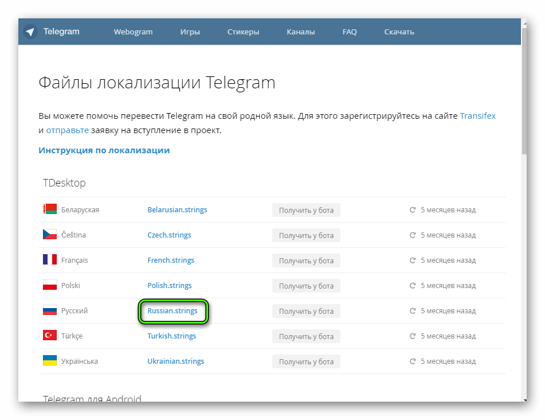This screenshot has width=545, height=420.
Task: Click the Belarusian flag icon
Action: pyautogui.click(x=50, y=209)
